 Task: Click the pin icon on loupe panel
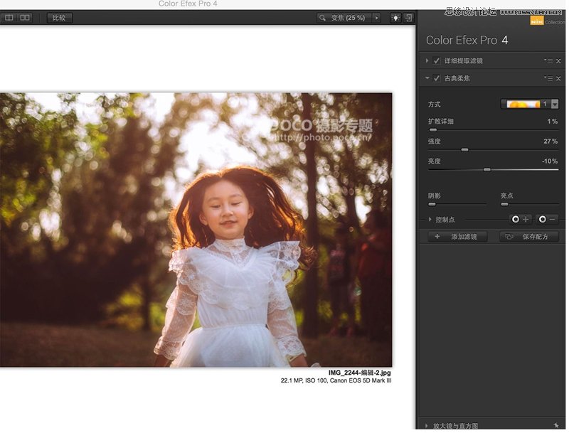coord(556,425)
